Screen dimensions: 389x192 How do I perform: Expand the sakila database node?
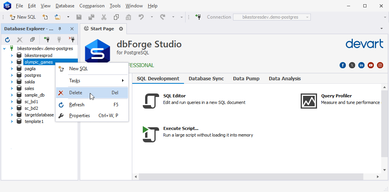12,82
